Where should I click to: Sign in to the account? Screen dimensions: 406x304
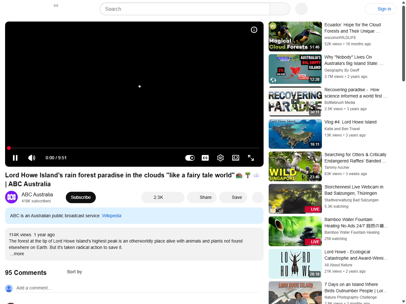pos(380,9)
